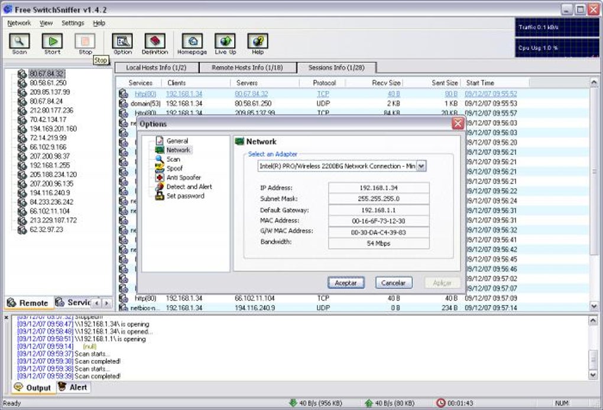Switch to the Alert log tab
This screenshot has height=410, width=603.
click(73, 388)
